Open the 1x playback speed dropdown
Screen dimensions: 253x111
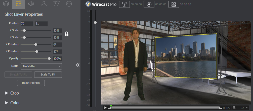coord(244,107)
